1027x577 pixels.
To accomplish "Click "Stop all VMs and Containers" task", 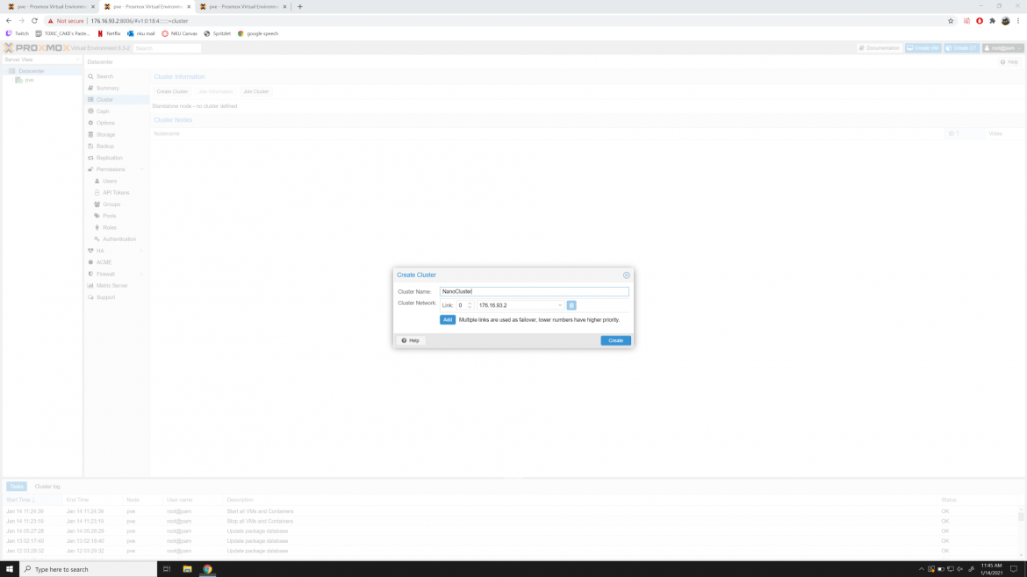I will coord(260,522).
